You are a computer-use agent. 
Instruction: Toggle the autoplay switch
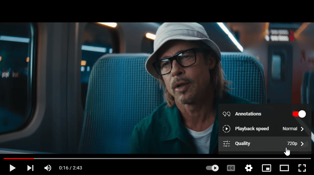(212, 168)
